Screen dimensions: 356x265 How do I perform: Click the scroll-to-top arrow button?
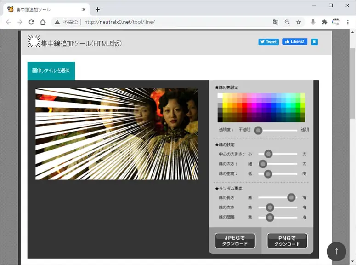point(336,251)
